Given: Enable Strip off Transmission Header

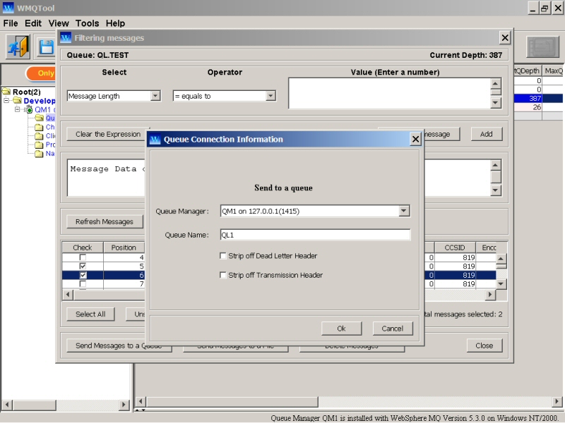Looking at the screenshot, I should pos(222,275).
